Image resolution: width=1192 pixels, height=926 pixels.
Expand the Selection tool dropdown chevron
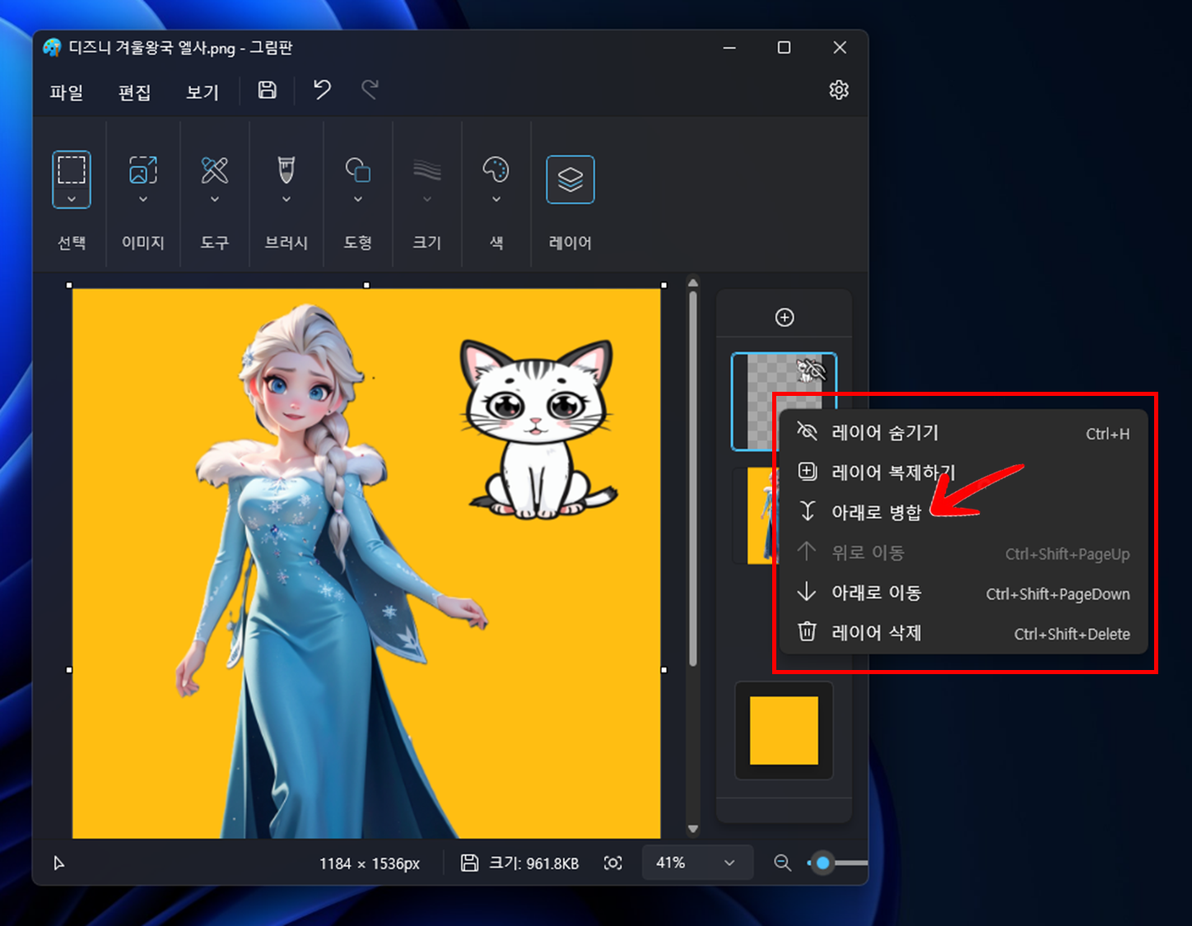point(72,199)
